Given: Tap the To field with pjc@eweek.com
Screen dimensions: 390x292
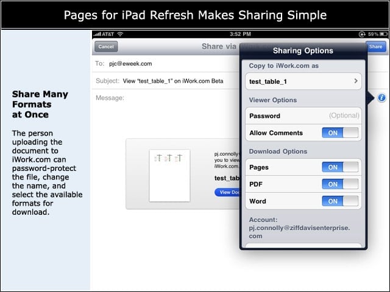Looking at the screenshot, I should [x=166, y=64].
